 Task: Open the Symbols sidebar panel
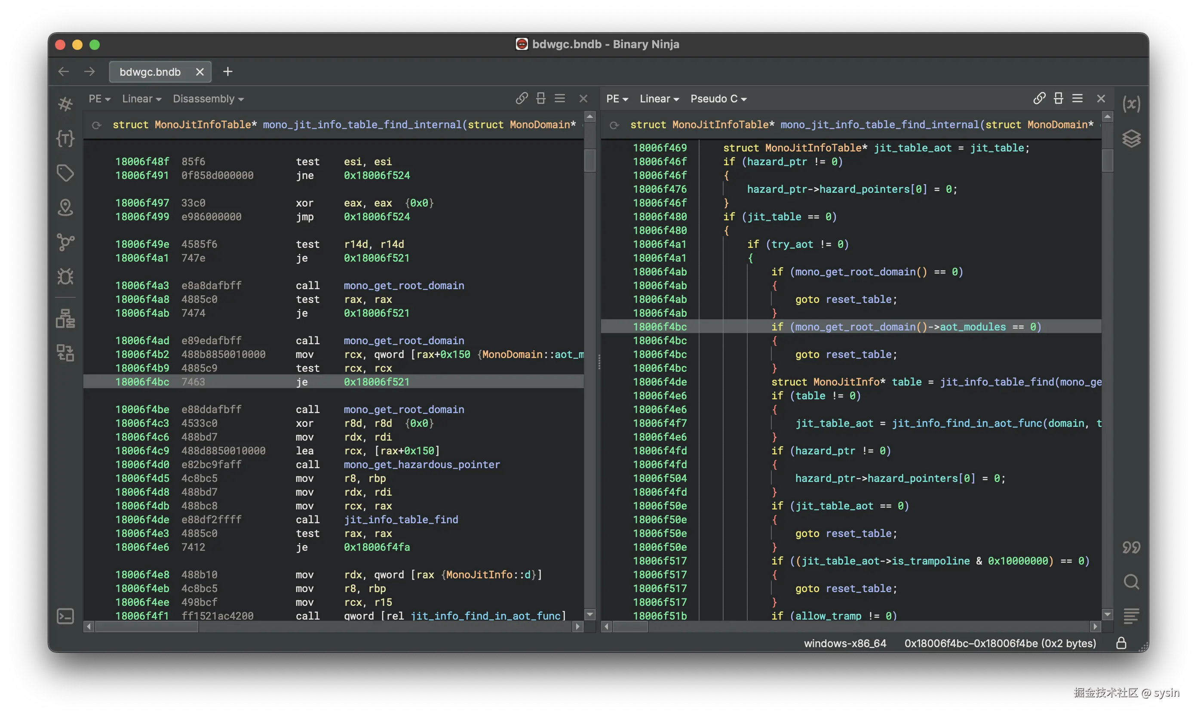click(x=65, y=104)
